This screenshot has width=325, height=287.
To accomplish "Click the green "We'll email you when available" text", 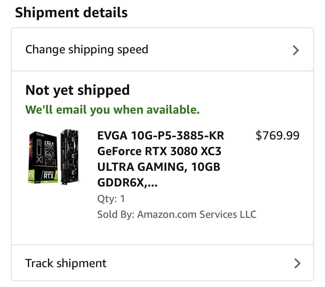I will [113, 110].
